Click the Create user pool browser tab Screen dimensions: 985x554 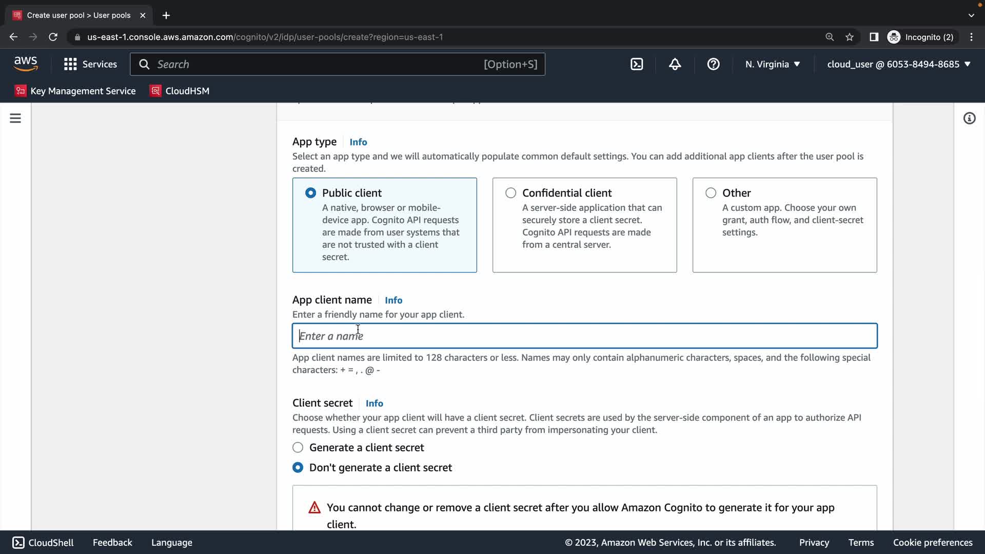(x=78, y=15)
